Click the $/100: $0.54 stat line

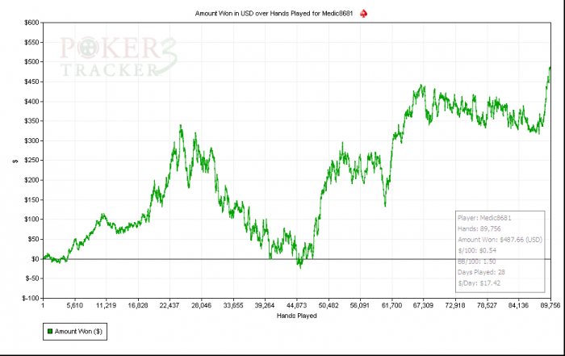[x=477, y=250]
